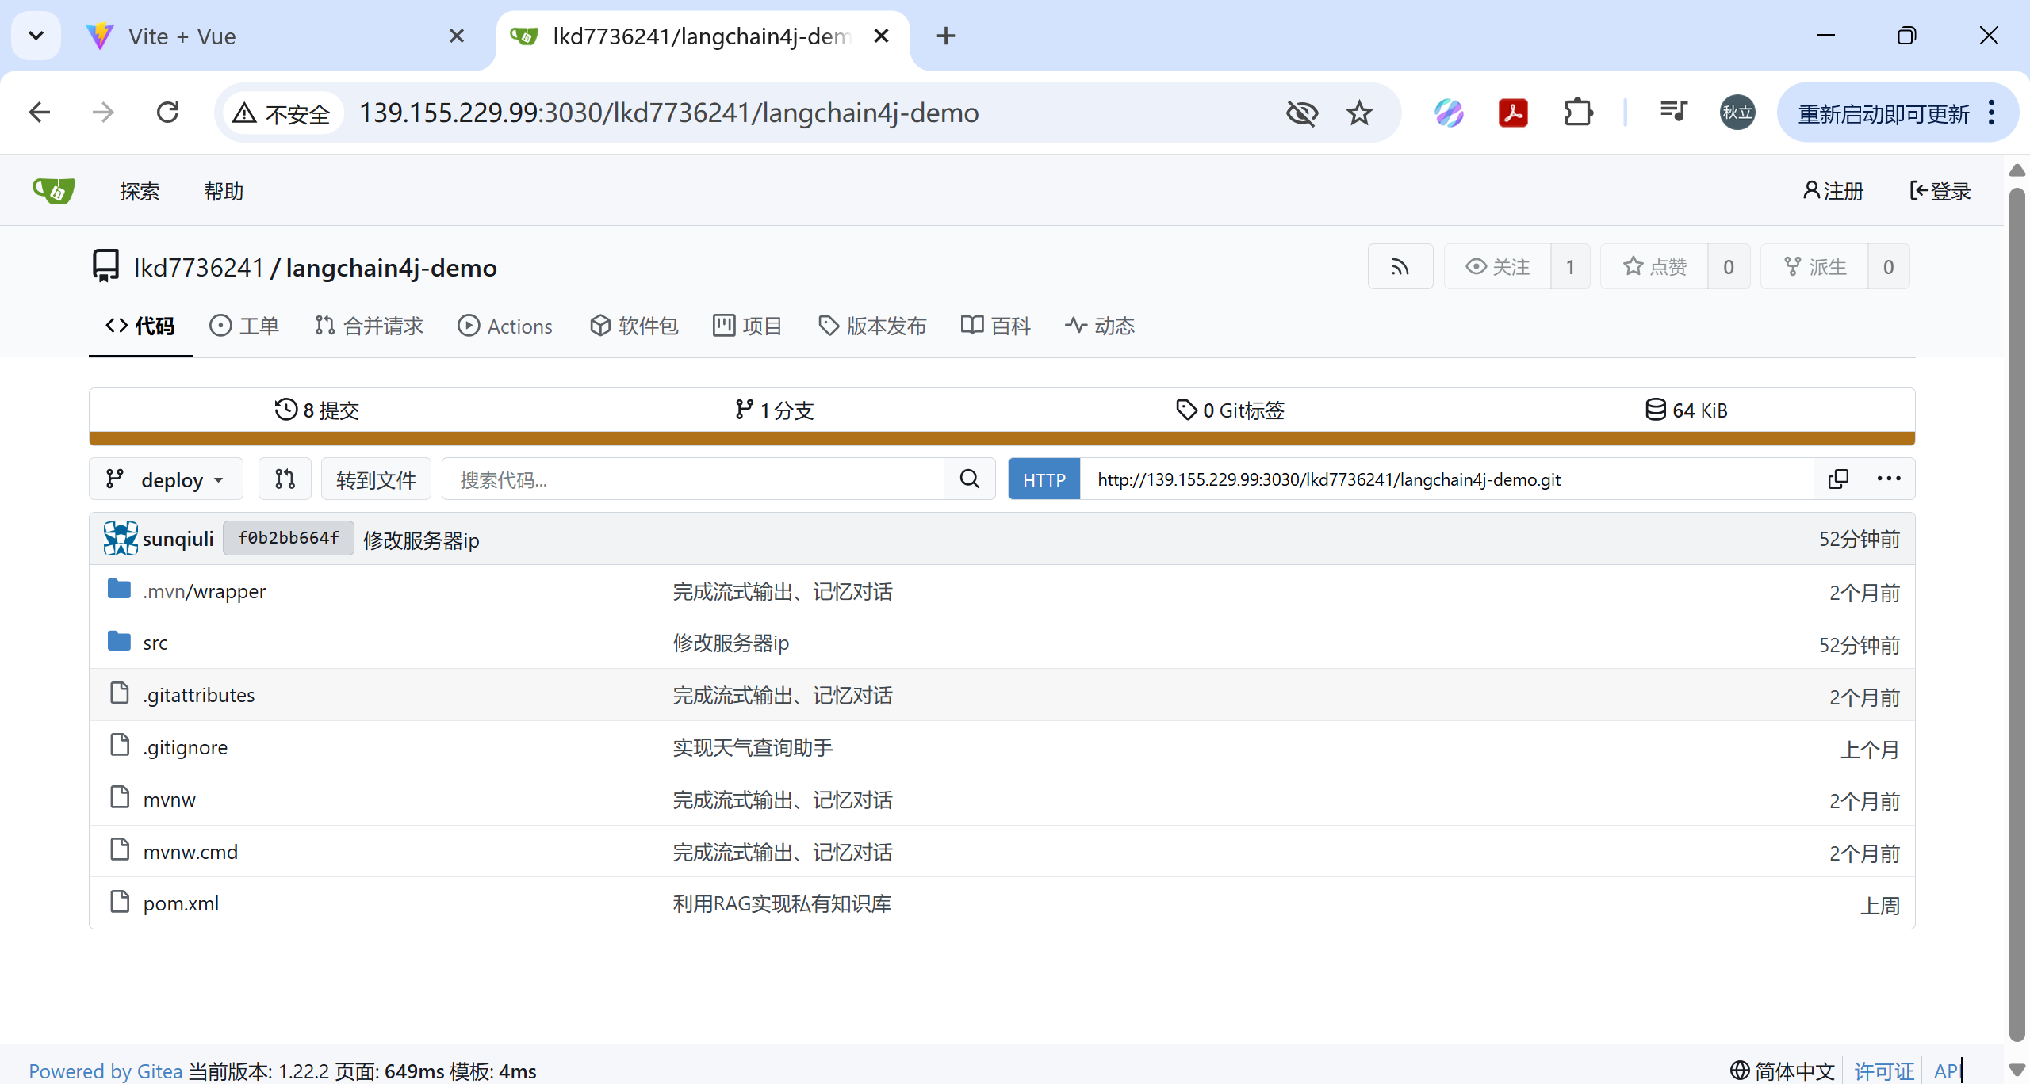Viewport: 2030px width, 1084px height.
Task: Switch to the Actions tab
Action: [505, 326]
